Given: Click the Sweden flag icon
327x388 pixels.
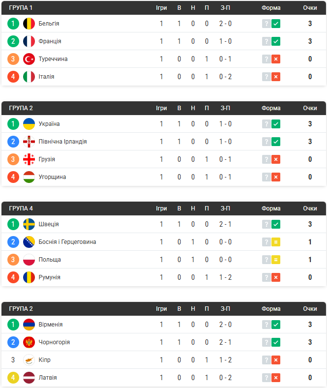Looking at the screenshot, I should tap(29, 224).
